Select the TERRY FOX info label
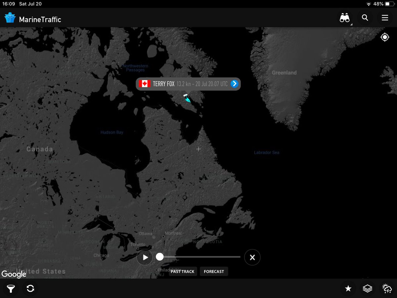Image resolution: width=397 pixels, height=298 pixels. [185, 84]
